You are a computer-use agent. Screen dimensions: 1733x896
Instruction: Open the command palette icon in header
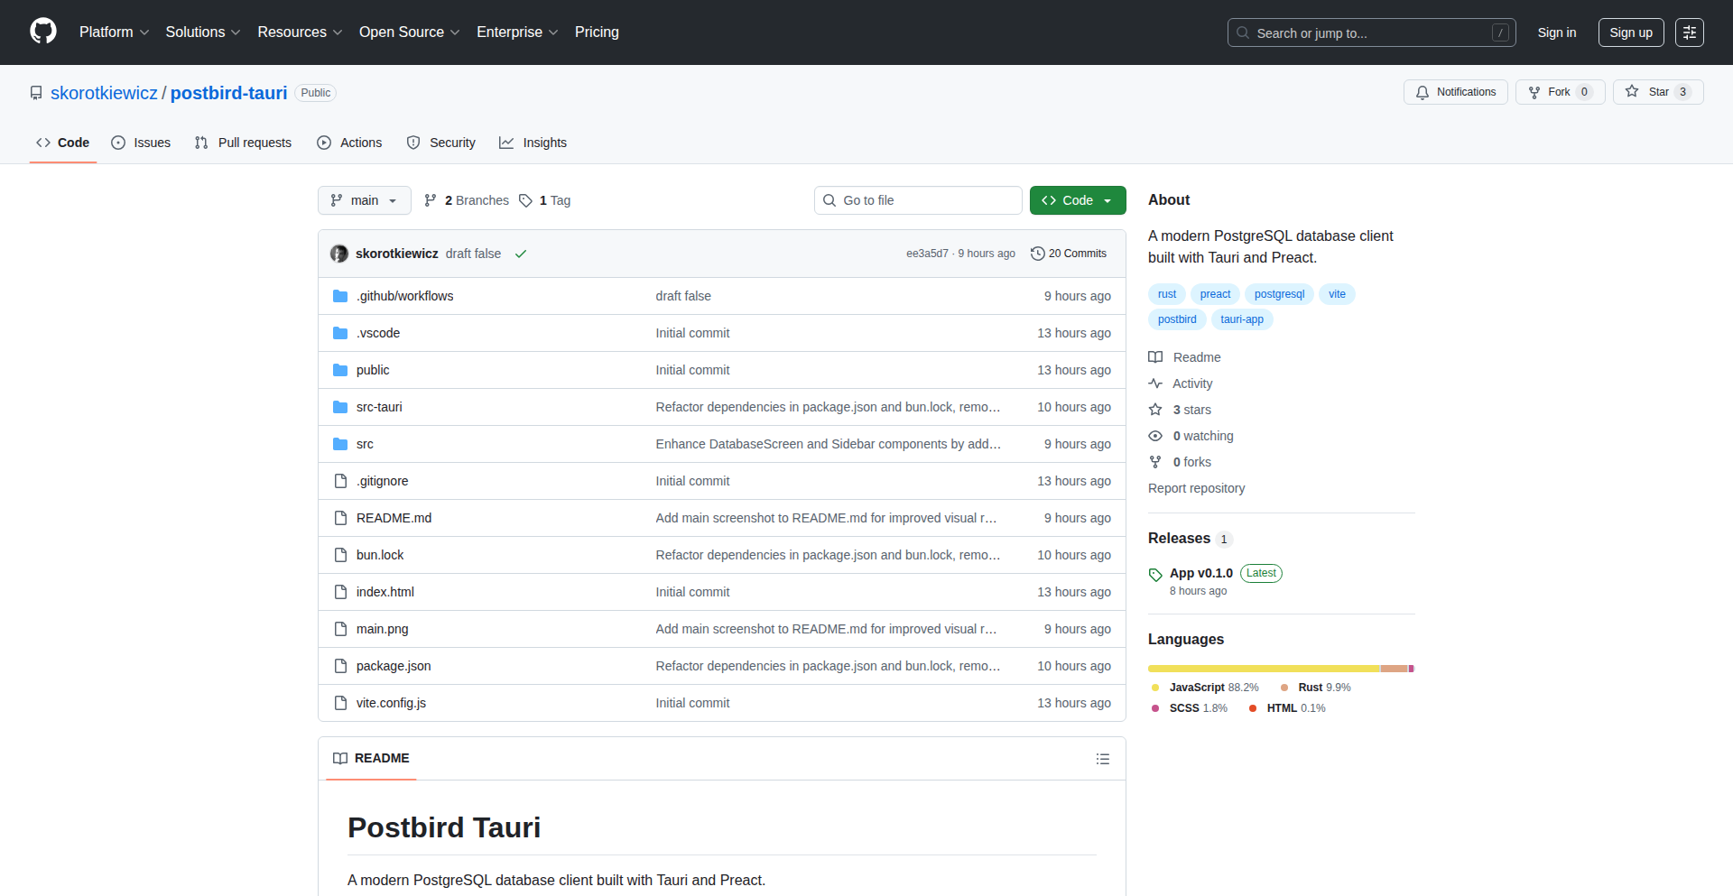tap(1690, 32)
